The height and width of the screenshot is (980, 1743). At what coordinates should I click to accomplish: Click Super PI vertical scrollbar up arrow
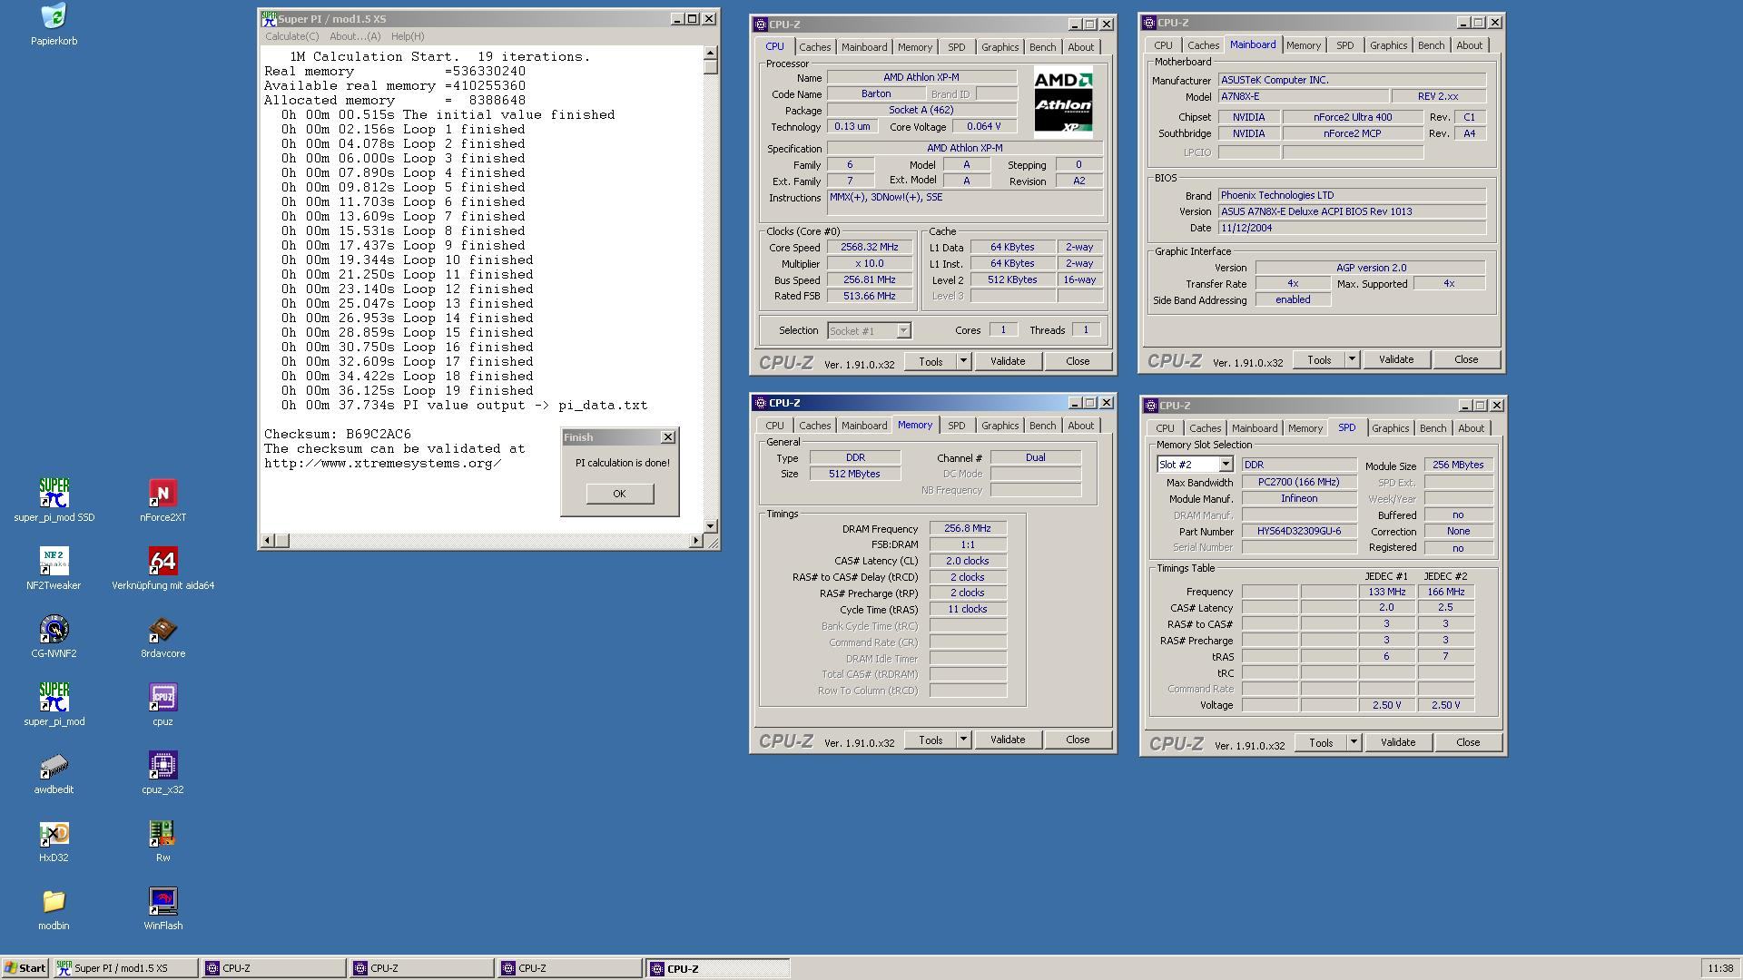[x=710, y=53]
